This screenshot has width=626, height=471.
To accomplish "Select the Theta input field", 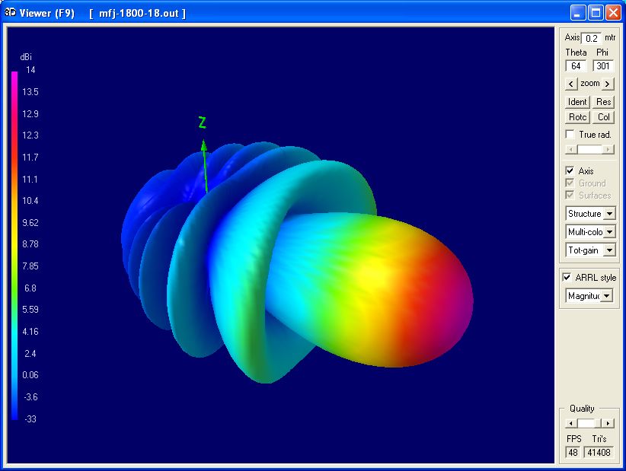I will coord(576,66).
